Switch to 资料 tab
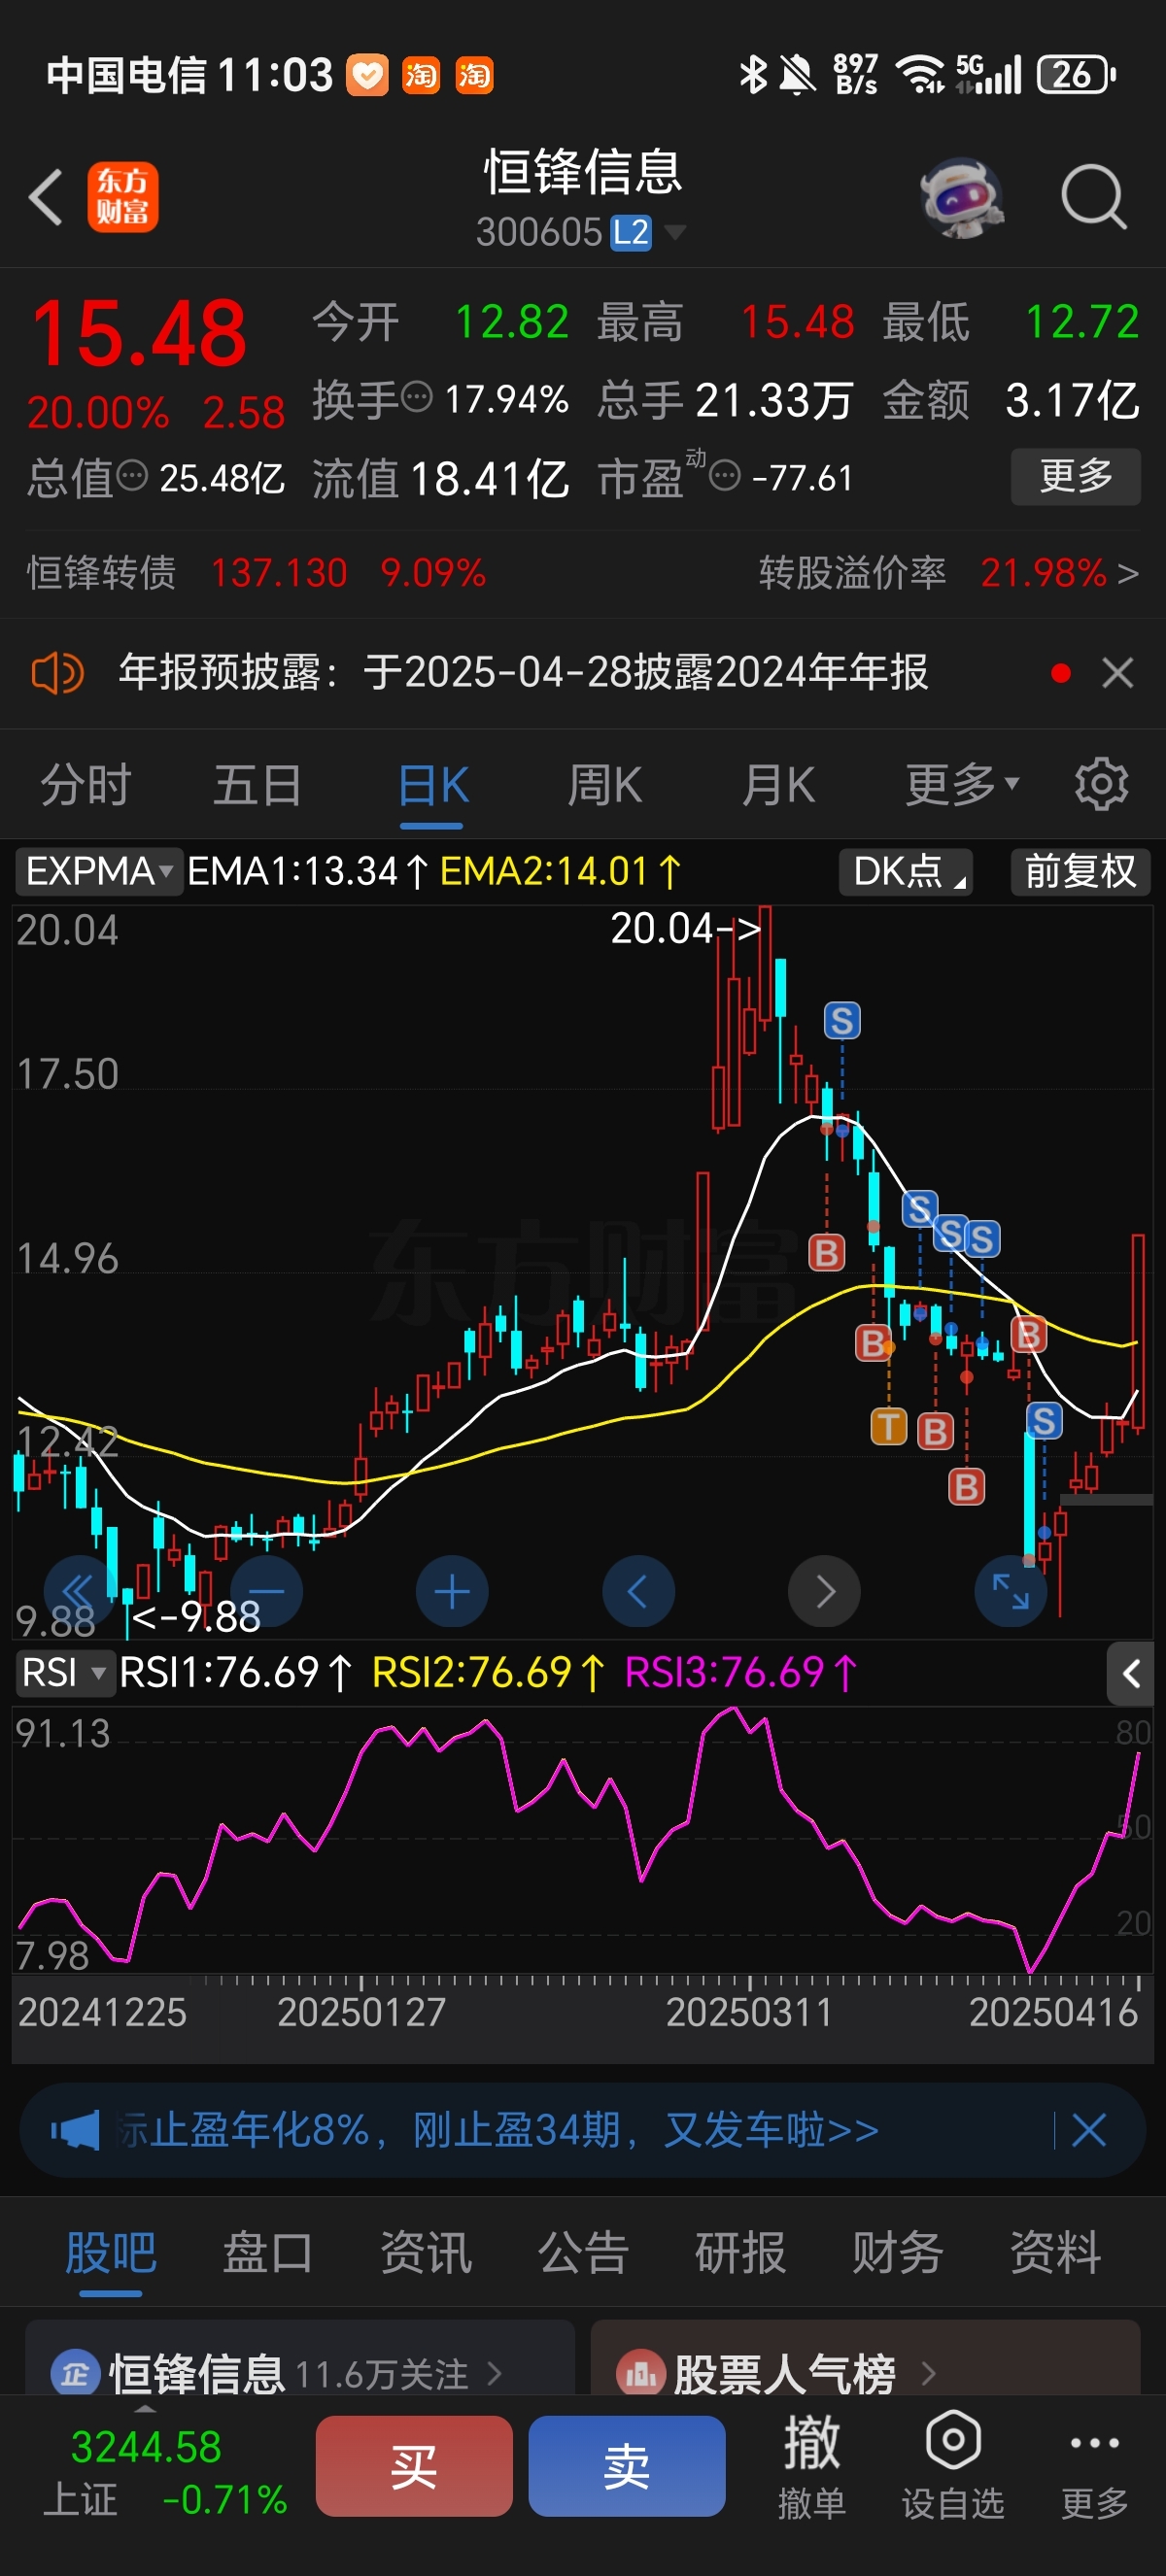Screen dimensions: 1166x2576 coord(1056,2253)
